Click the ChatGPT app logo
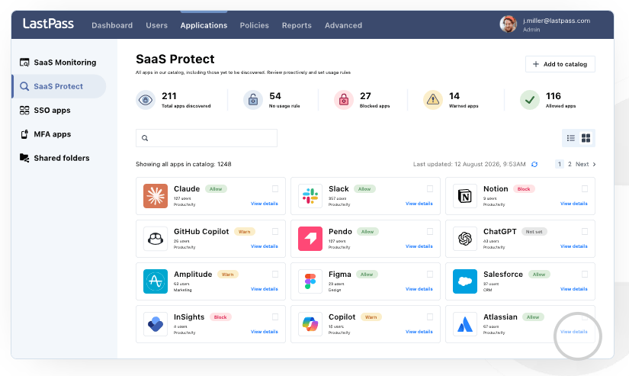Viewport: 629px width, 376px height. [465, 239]
